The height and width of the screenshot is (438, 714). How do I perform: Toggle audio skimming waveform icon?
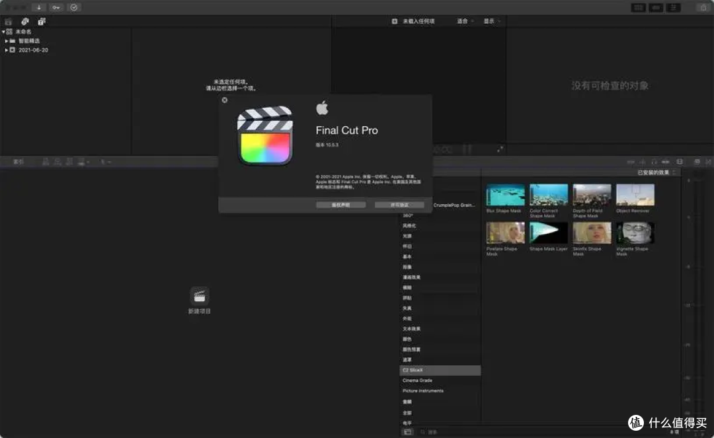click(x=643, y=161)
